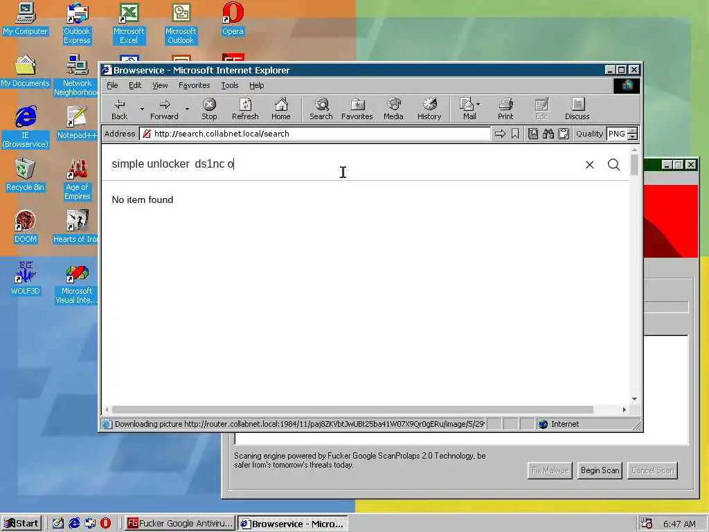Select My Computer desktop icon

pos(25,19)
